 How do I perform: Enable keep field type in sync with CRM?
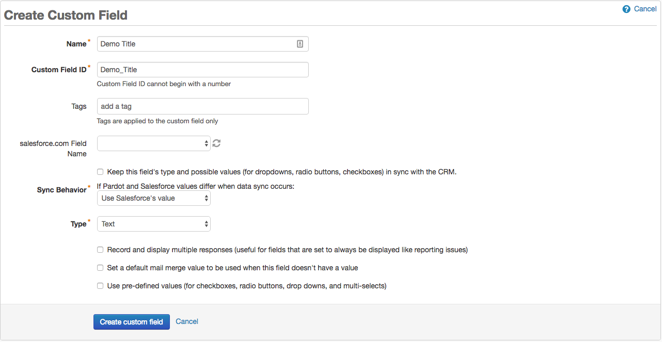pyautogui.click(x=100, y=172)
